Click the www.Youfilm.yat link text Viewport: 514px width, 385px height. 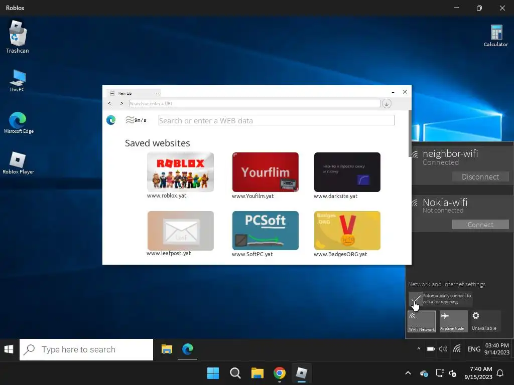[x=252, y=196]
